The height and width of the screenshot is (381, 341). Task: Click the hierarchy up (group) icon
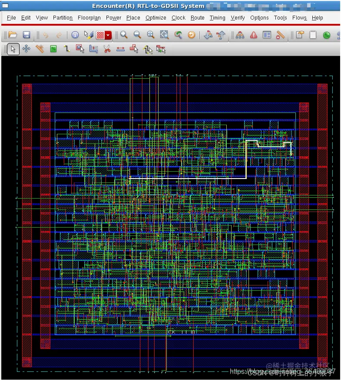point(221,35)
